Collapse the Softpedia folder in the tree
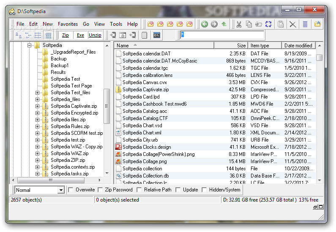The height and width of the screenshot is (232, 336). [29, 45]
